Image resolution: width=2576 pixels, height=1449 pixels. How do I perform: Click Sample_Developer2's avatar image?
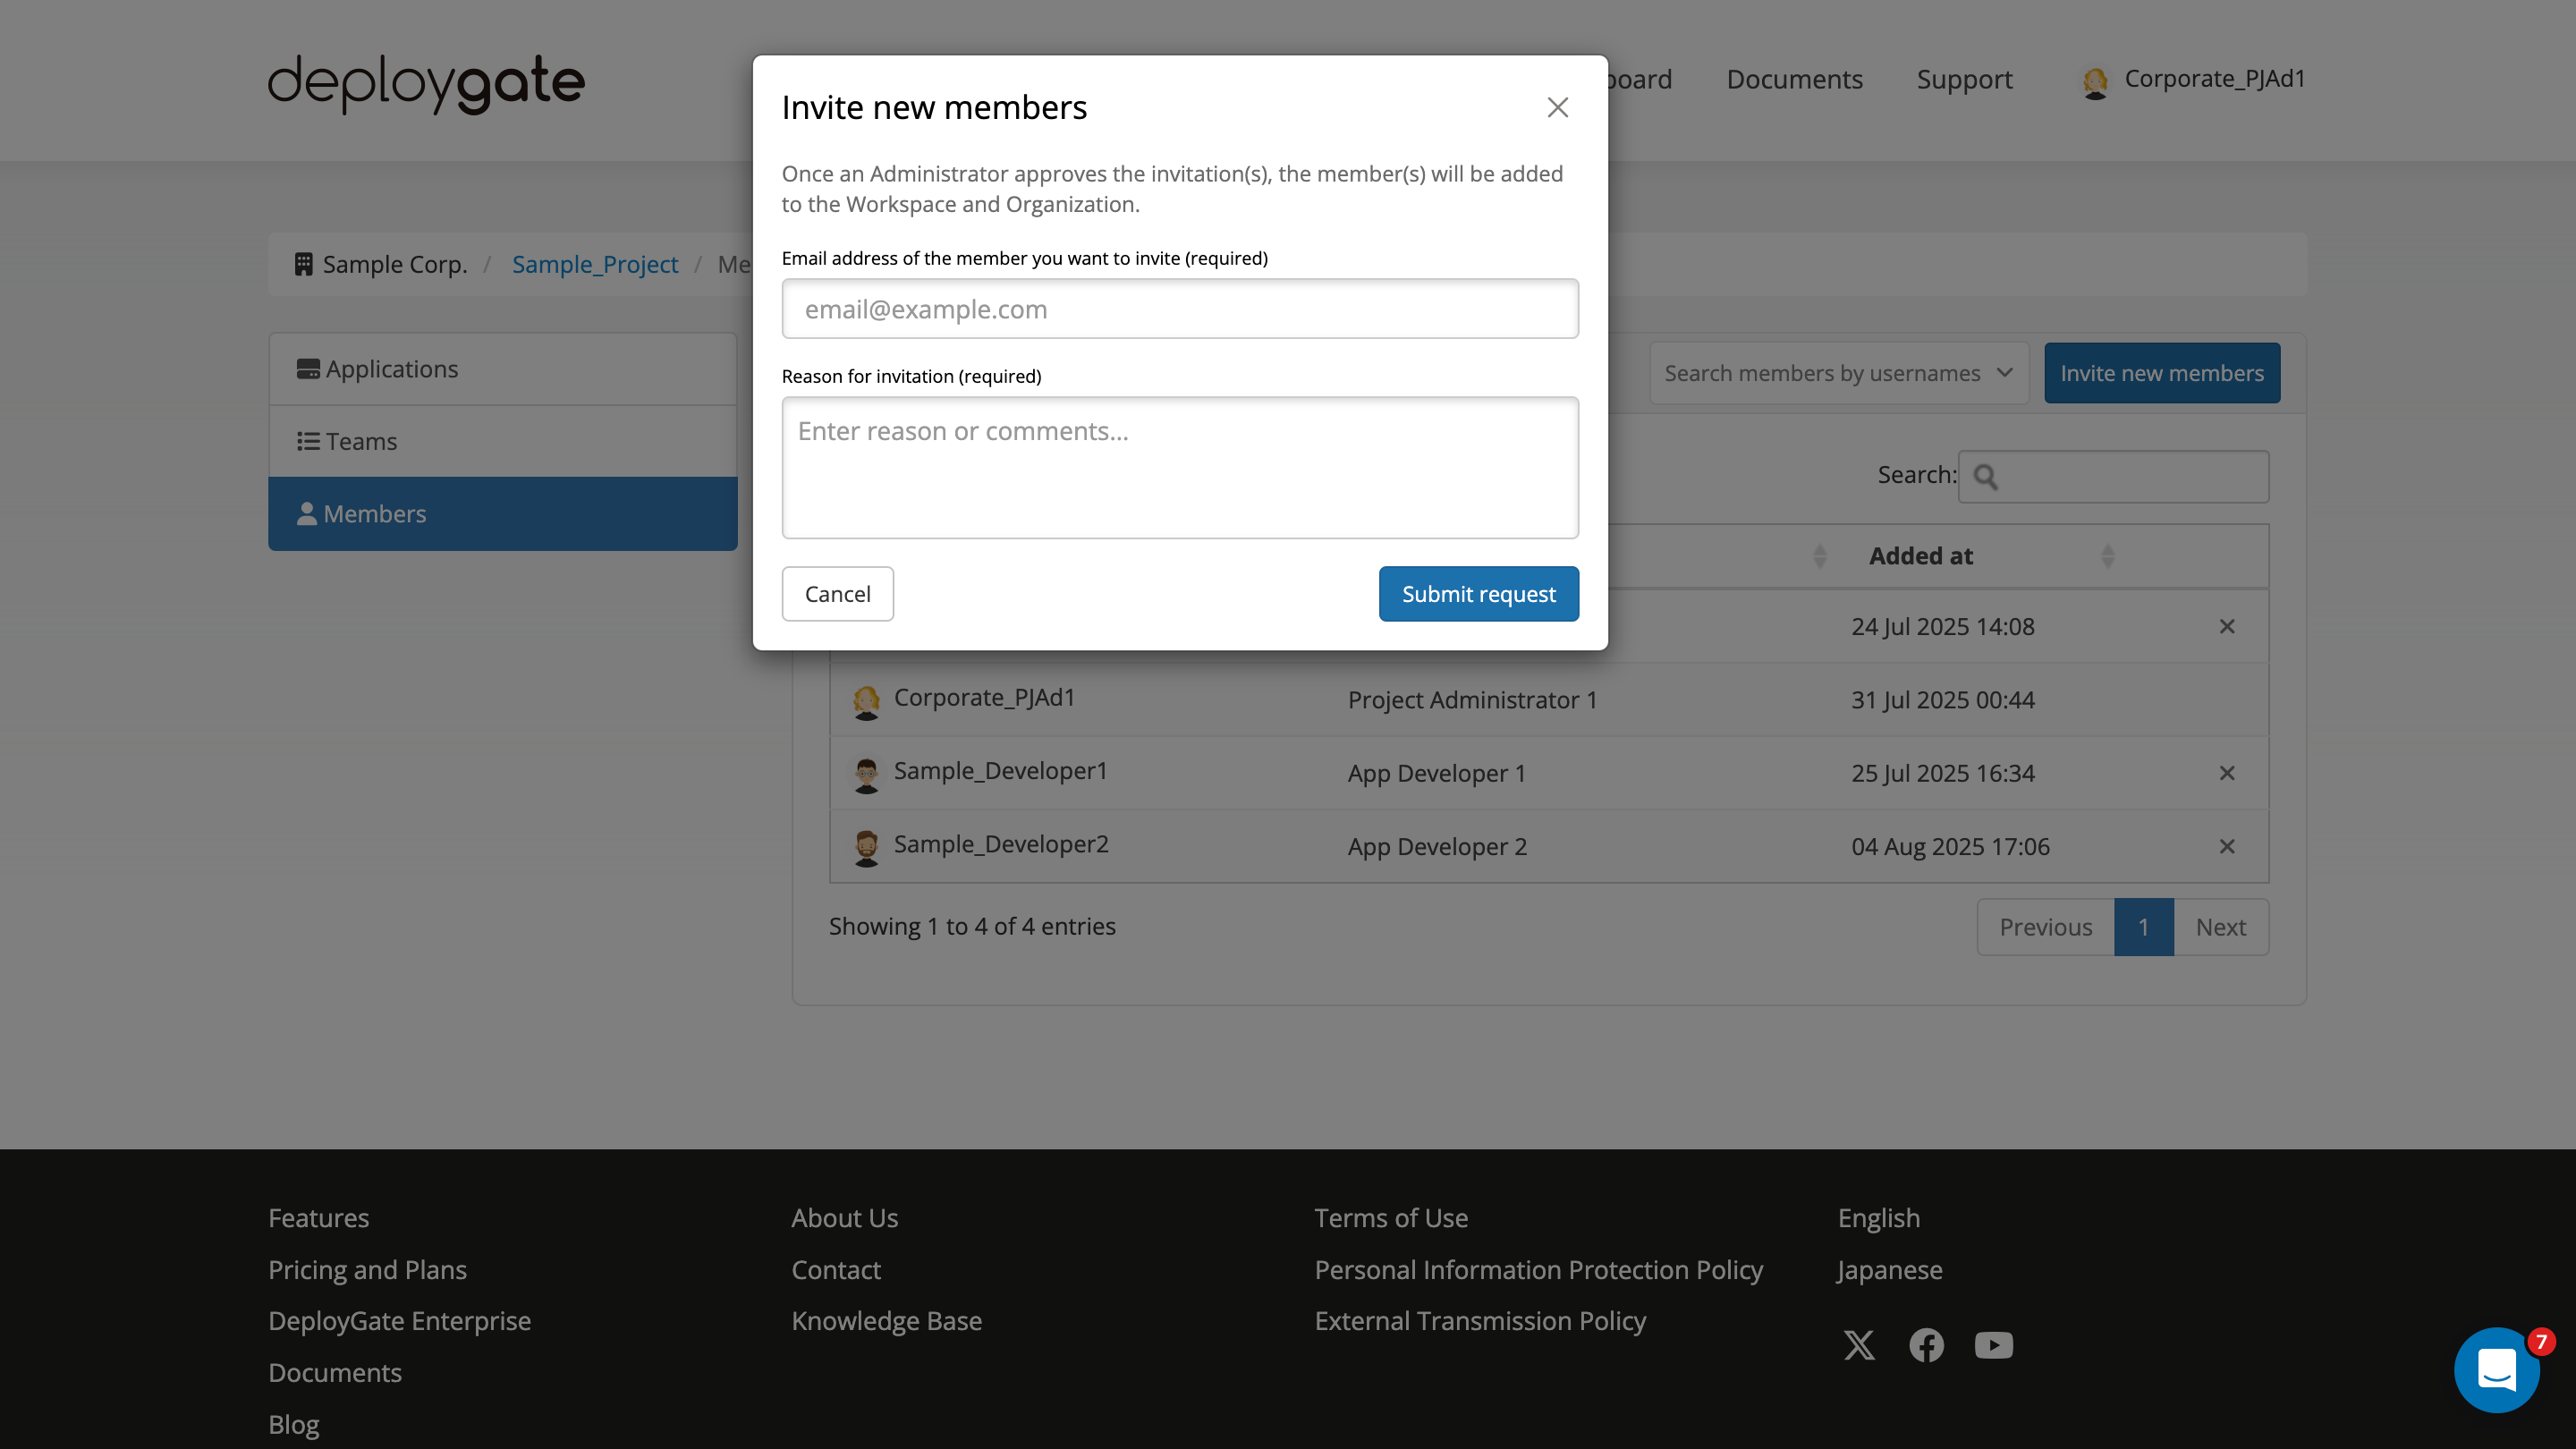[867, 845]
